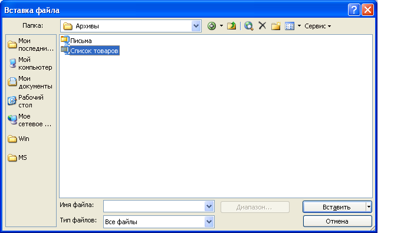
Task: Open the MS folder shortcut
Action: tap(18, 157)
